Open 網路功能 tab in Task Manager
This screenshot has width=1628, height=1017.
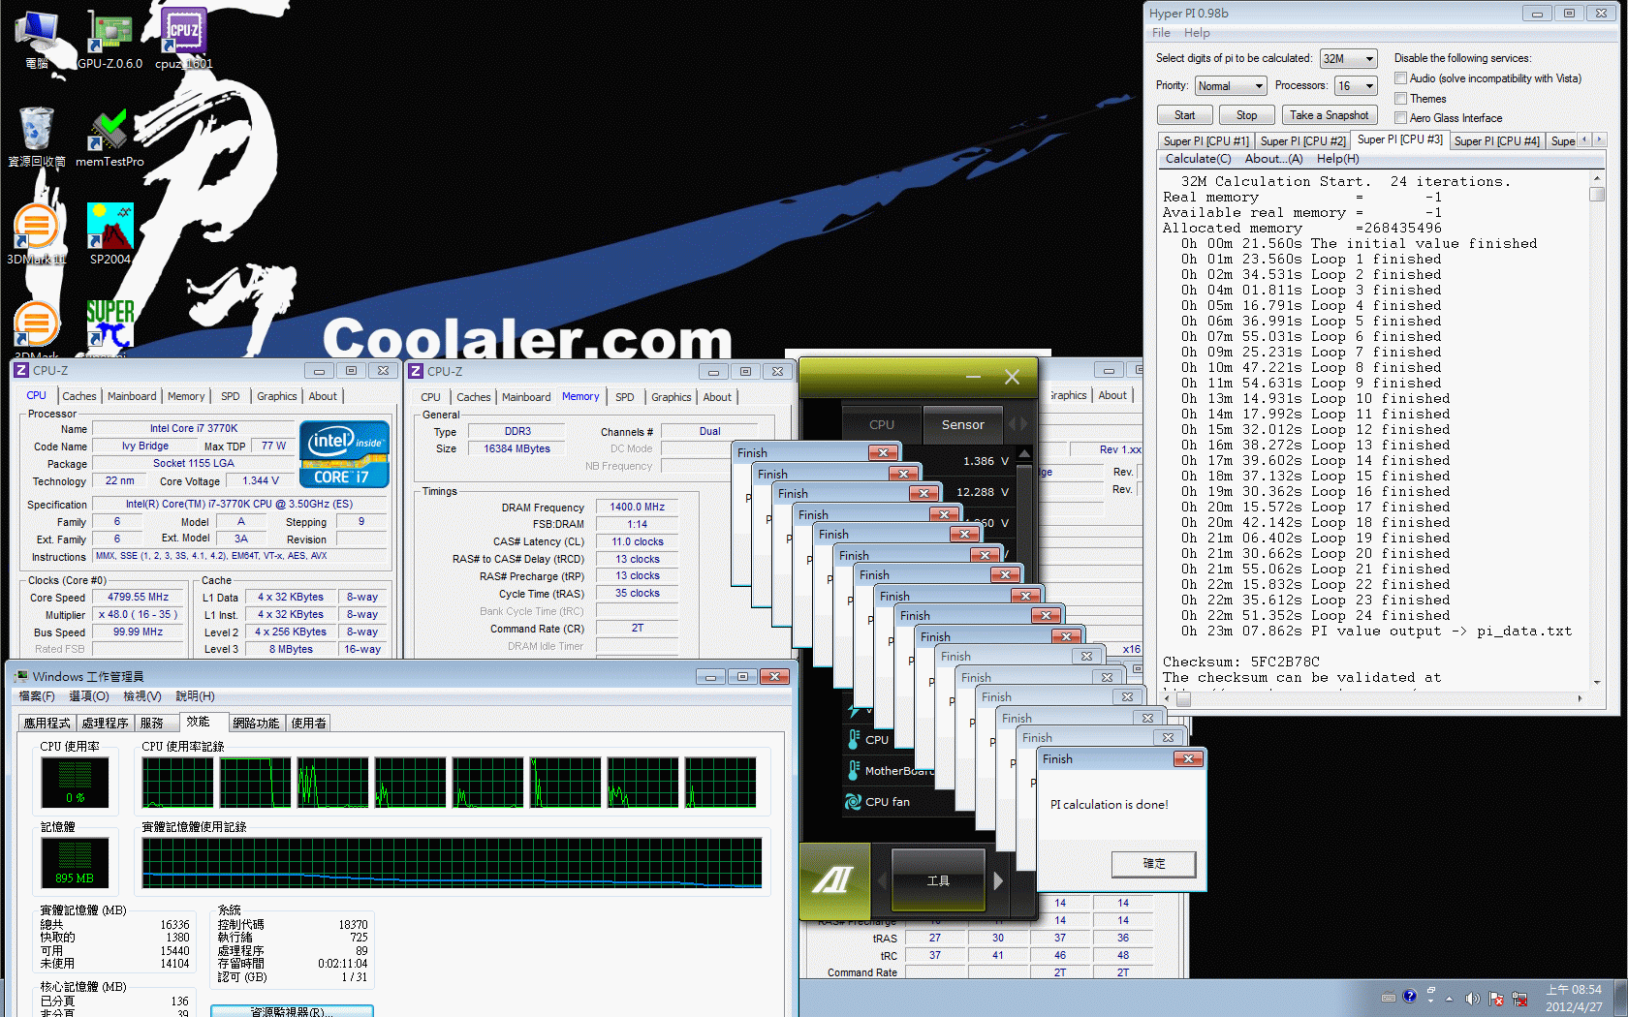click(x=256, y=724)
